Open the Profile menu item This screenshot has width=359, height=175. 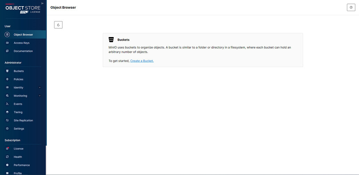pos(18,173)
